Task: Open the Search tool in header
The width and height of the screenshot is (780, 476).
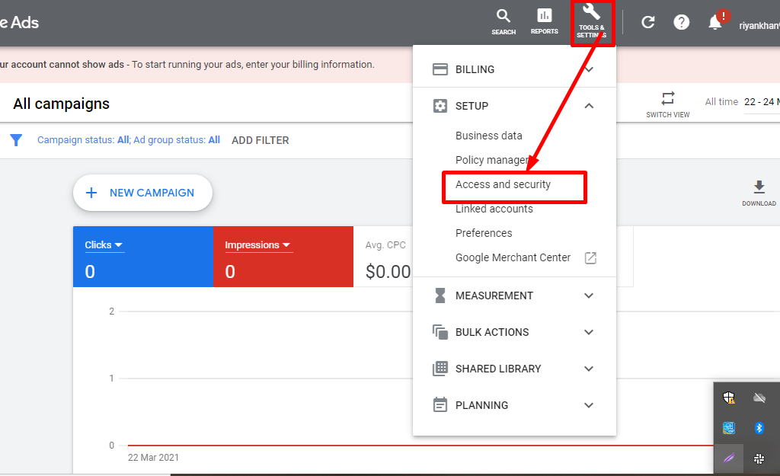Action: 503,22
